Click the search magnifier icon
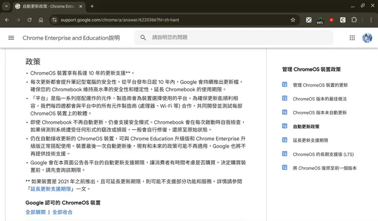The height and width of the screenshot is (221, 378). pos(143,38)
